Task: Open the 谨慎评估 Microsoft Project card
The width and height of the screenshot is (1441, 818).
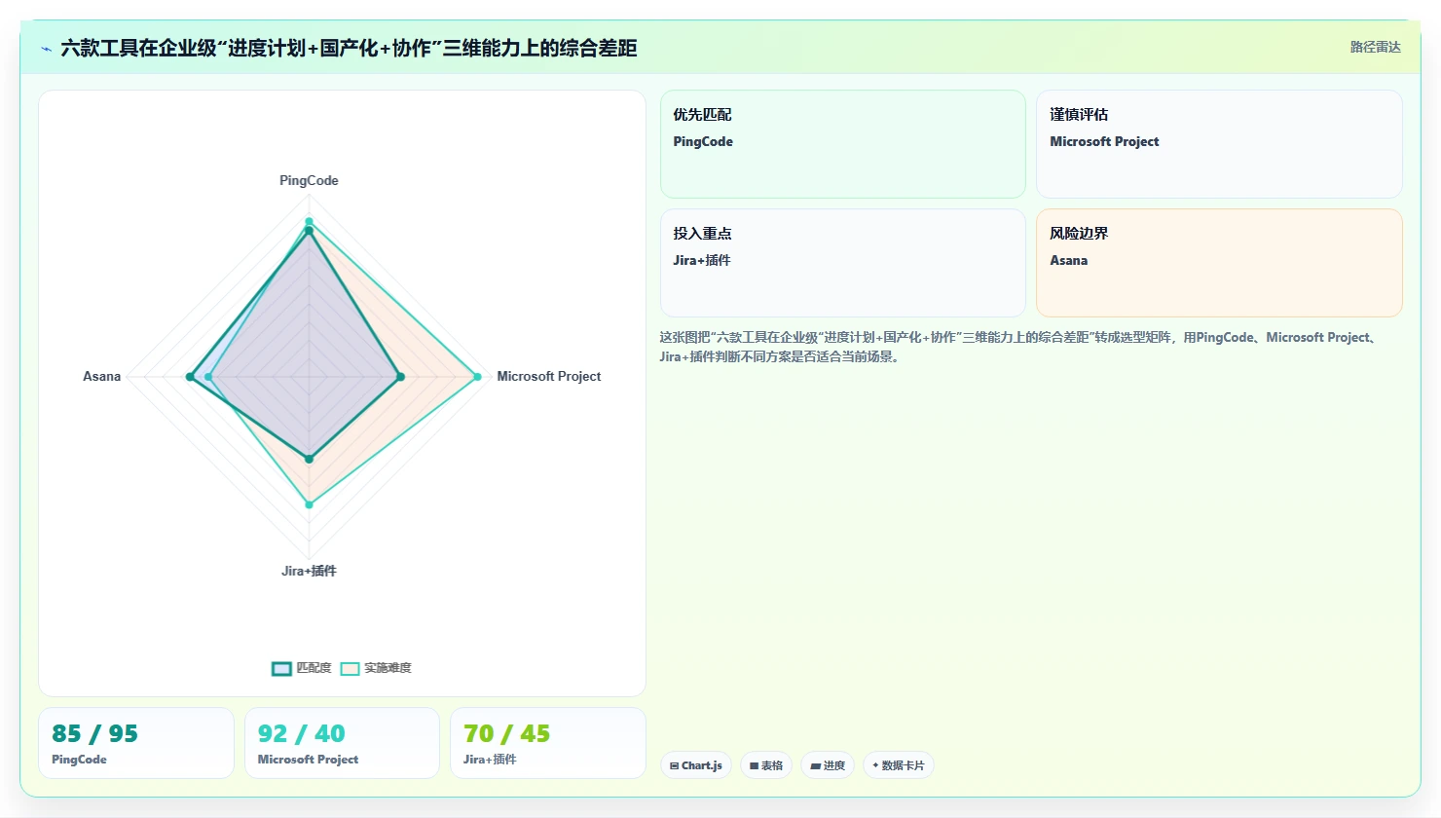Action: tap(1219, 144)
